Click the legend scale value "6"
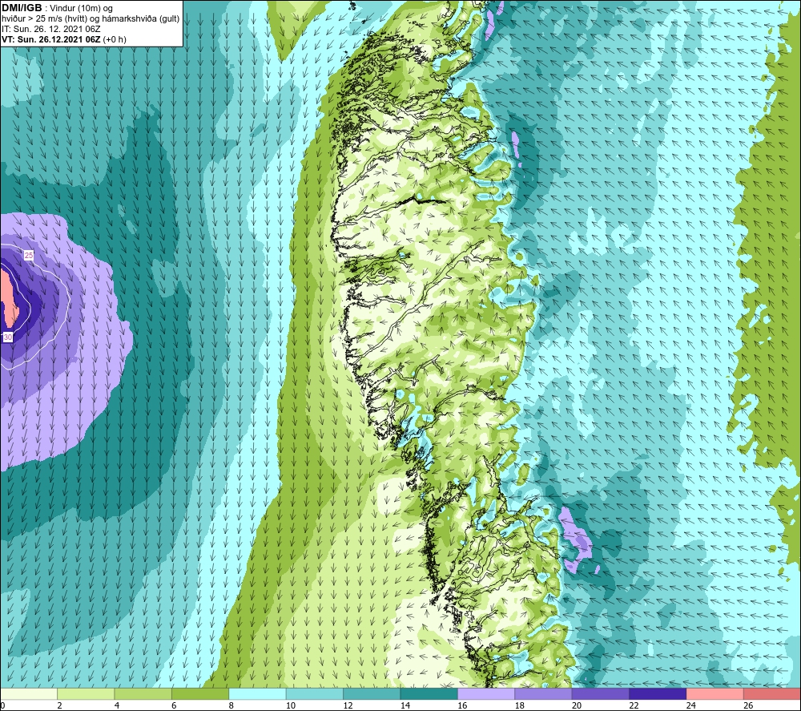The width and height of the screenshot is (801, 711). [x=174, y=705]
